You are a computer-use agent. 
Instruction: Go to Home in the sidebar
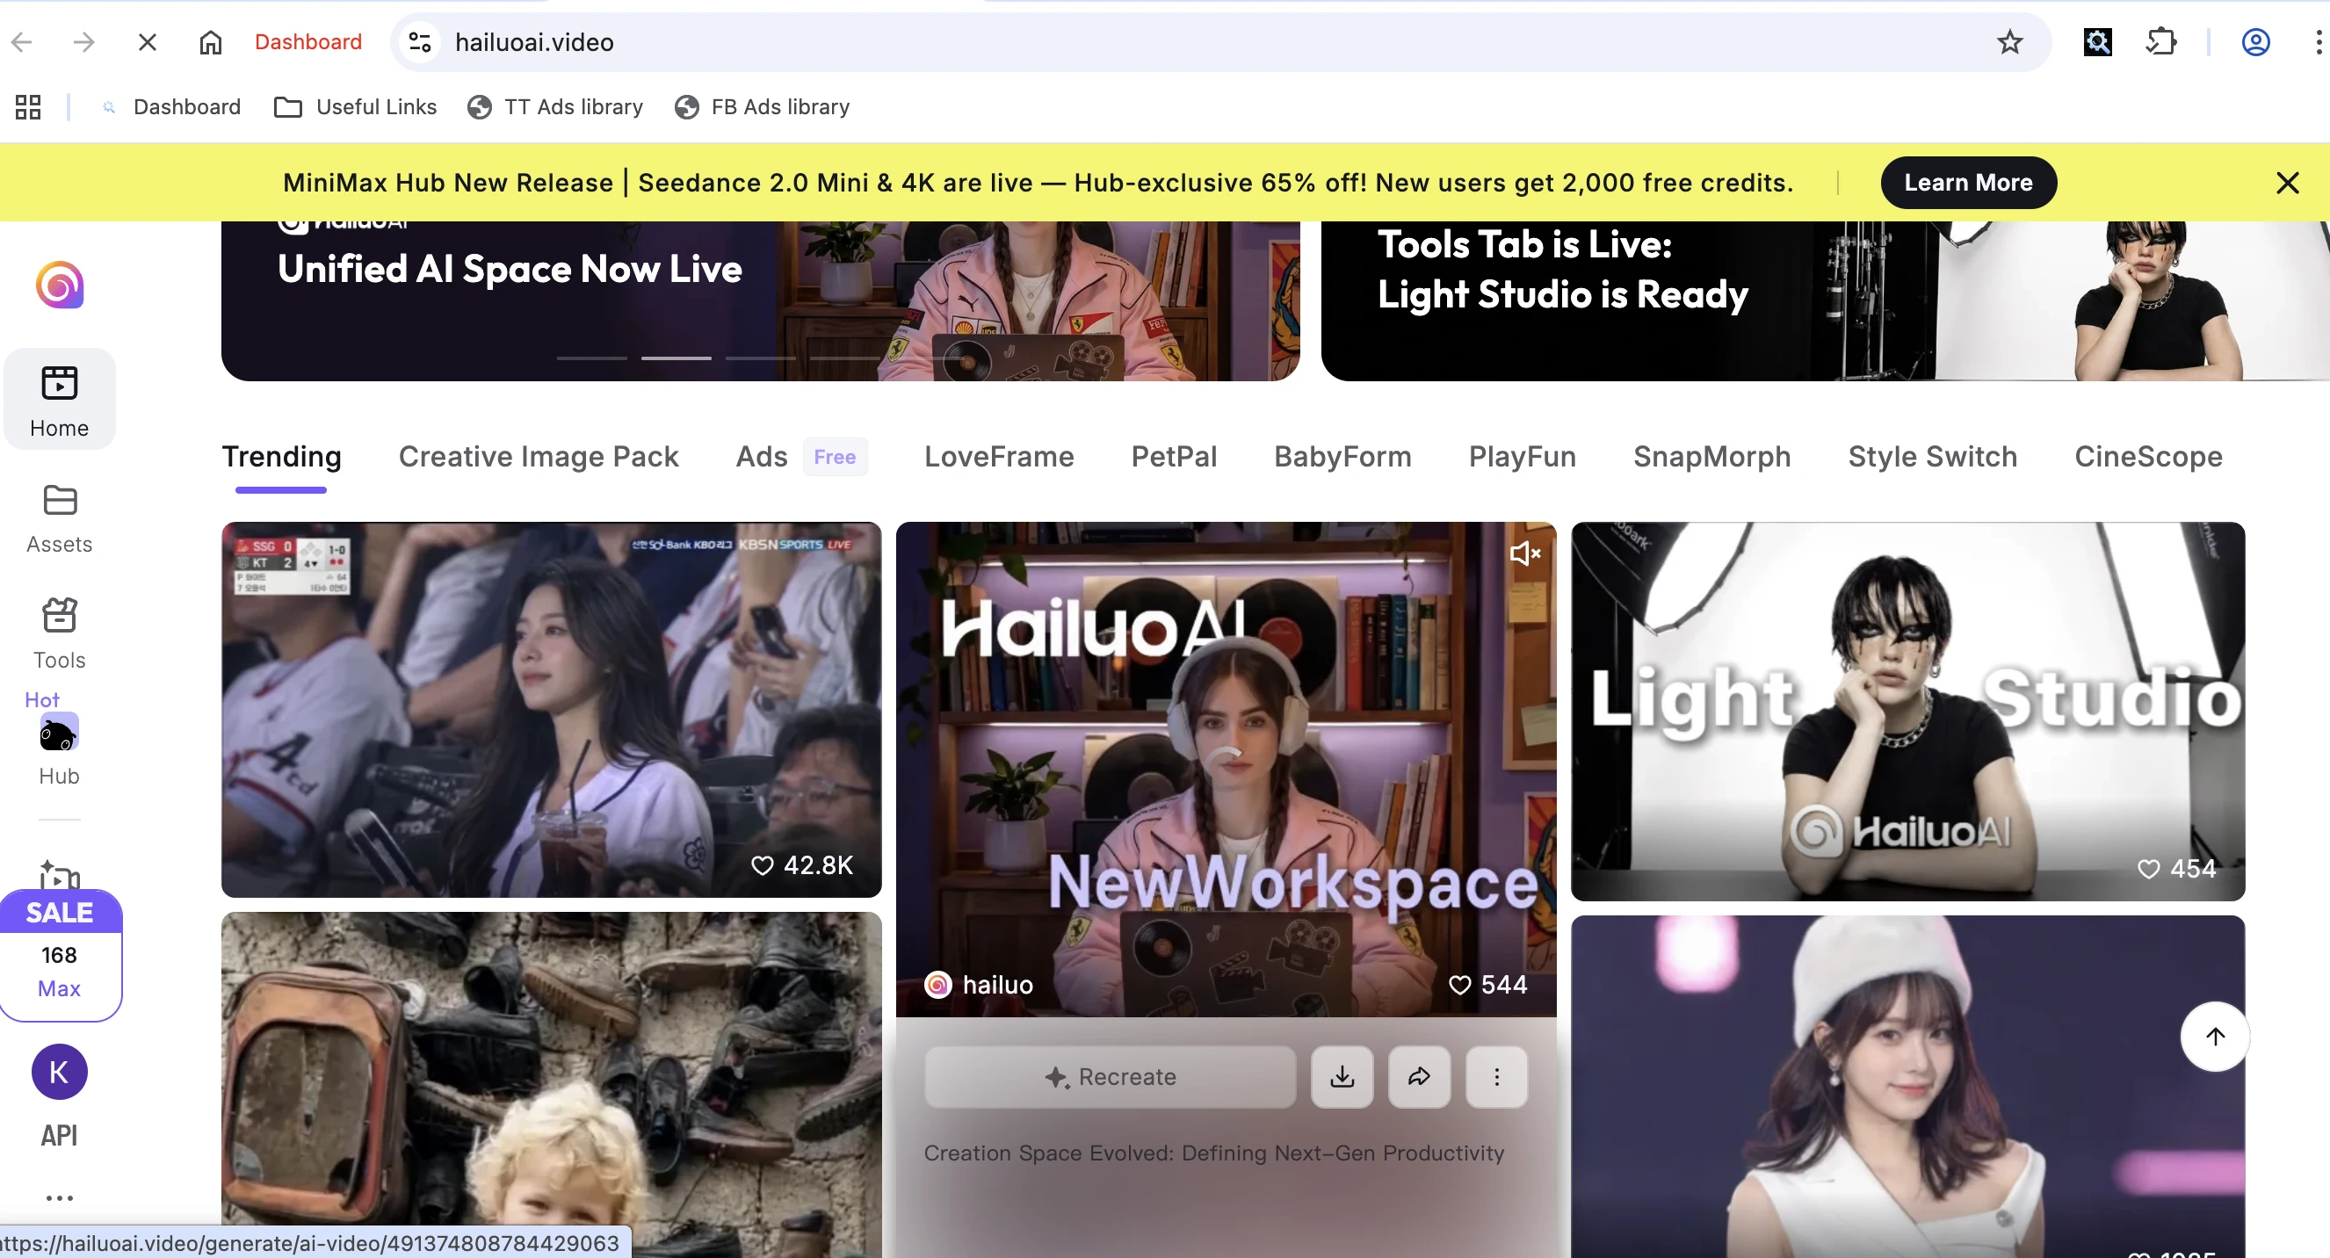point(60,400)
